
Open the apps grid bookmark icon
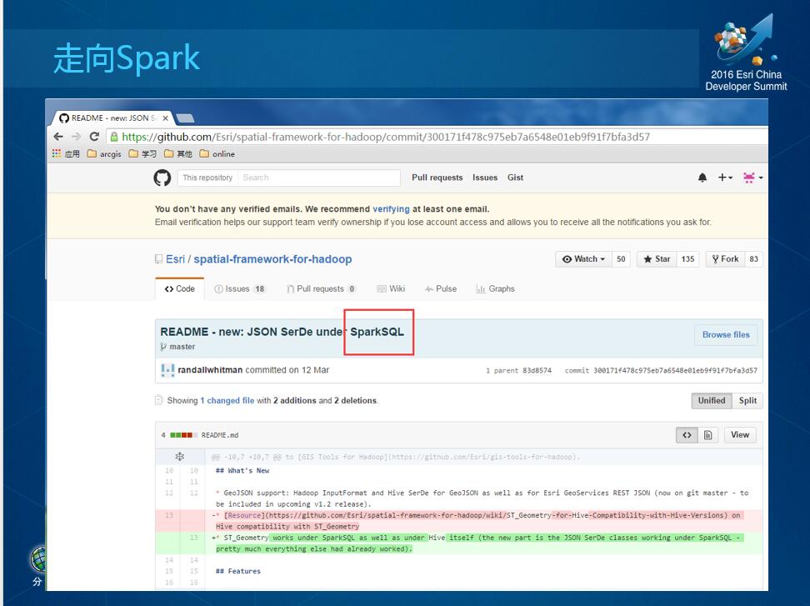pos(57,153)
